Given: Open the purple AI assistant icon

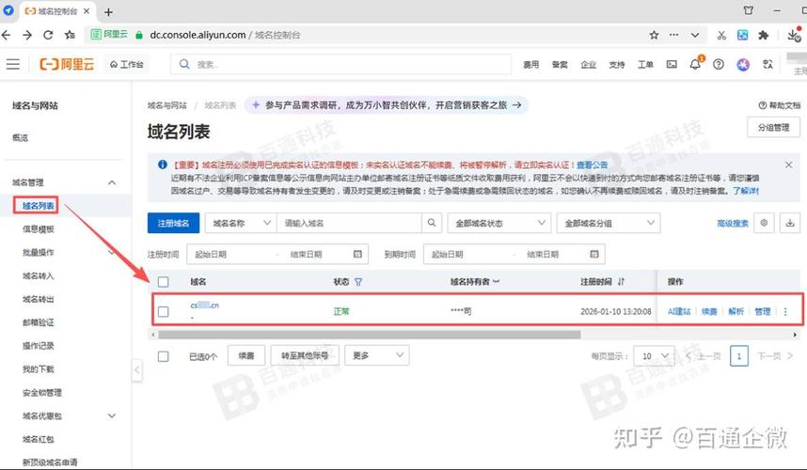Looking at the screenshot, I should pos(743,64).
